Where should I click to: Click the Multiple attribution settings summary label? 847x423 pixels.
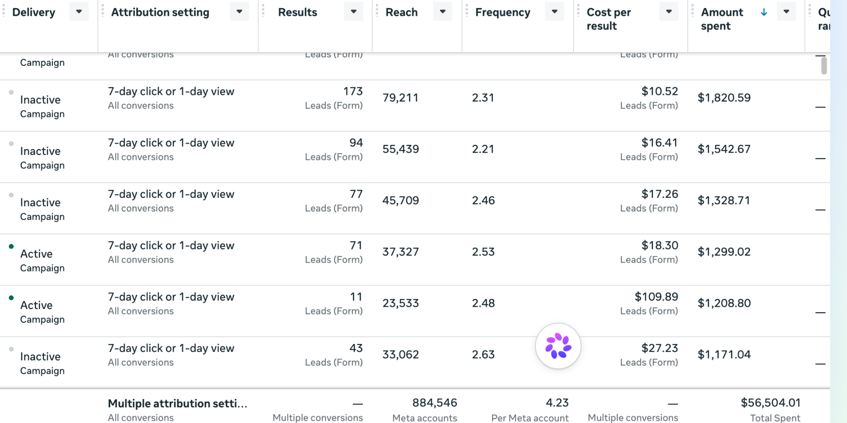(177, 404)
